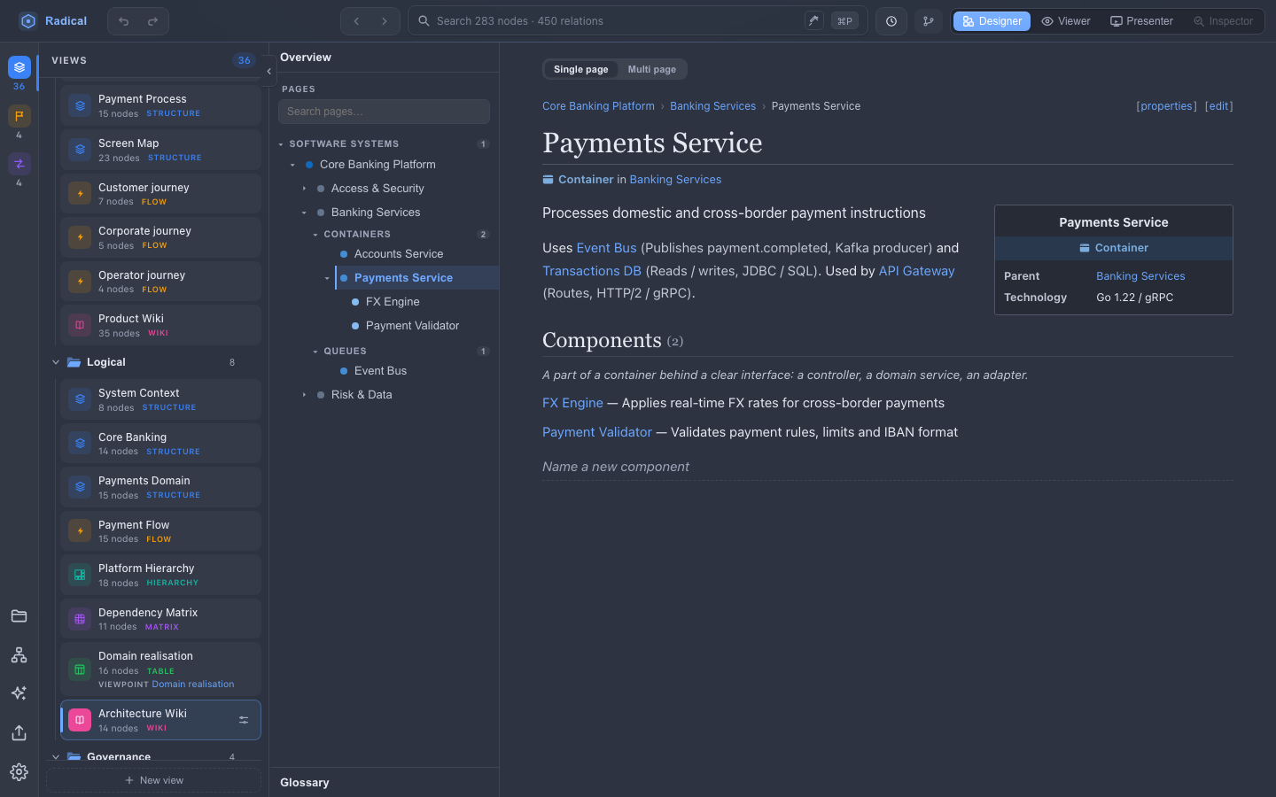Collapse Core Banking Platform tree node
The image size is (1276, 797).
point(292,165)
